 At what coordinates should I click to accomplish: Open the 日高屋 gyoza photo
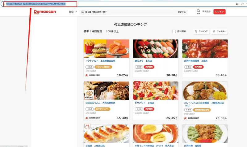106,134
